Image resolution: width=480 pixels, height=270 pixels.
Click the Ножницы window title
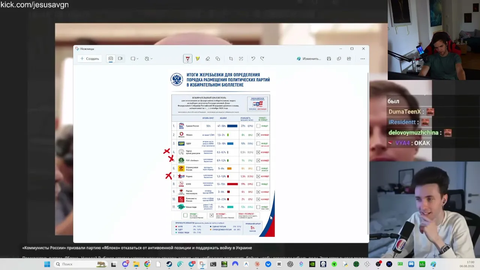click(x=87, y=49)
